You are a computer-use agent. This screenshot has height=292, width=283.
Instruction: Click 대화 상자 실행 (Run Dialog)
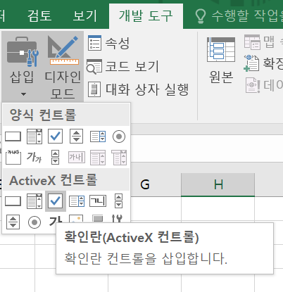point(138,89)
